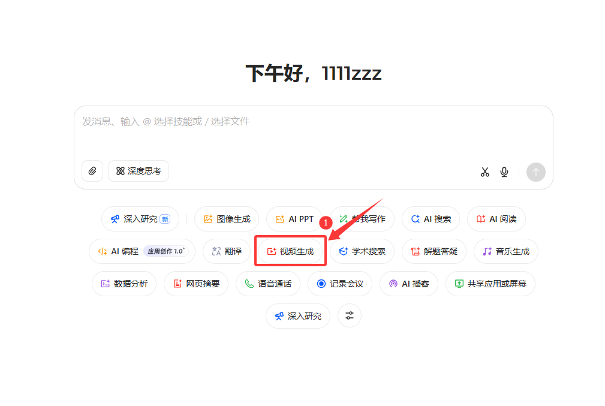The width and height of the screenshot is (605, 406).
Task: Open the AI PPT skill
Action: click(x=294, y=219)
